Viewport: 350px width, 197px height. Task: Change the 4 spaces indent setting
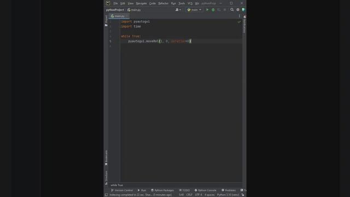(x=209, y=195)
